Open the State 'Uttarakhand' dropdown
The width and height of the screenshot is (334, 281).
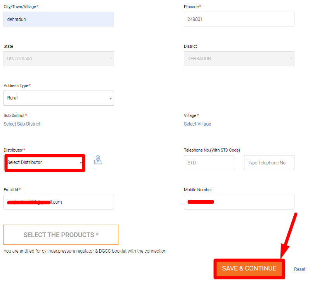[58, 59]
